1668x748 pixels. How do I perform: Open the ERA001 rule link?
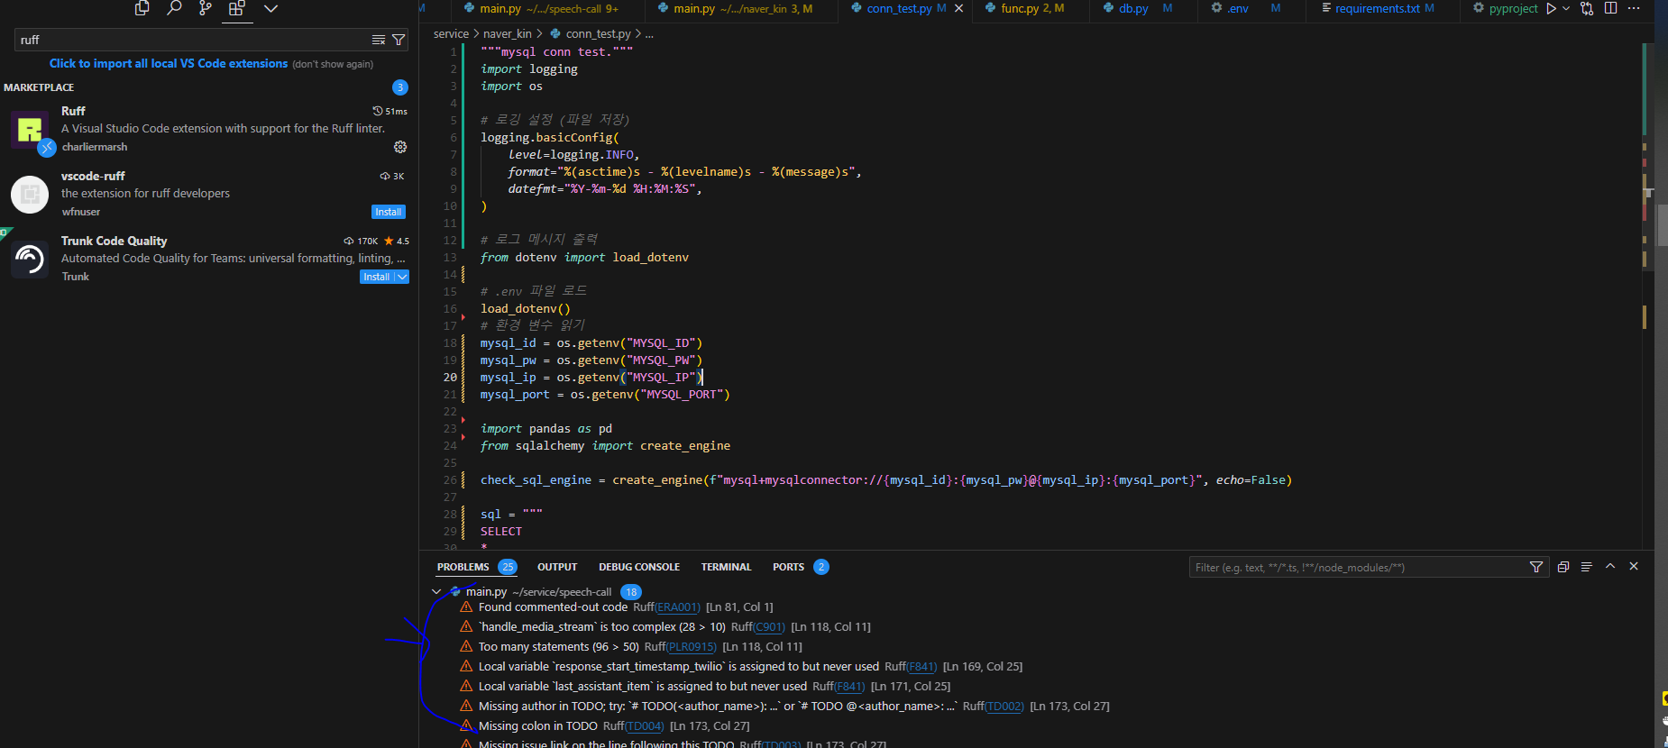(677, 607)
